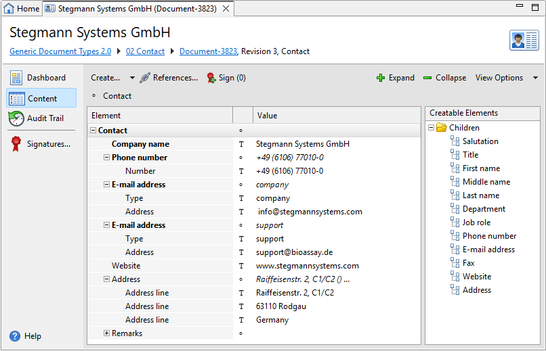546x351 pixels.
Task: Open the Create dropdown arrow
Action: coord(132,78)
